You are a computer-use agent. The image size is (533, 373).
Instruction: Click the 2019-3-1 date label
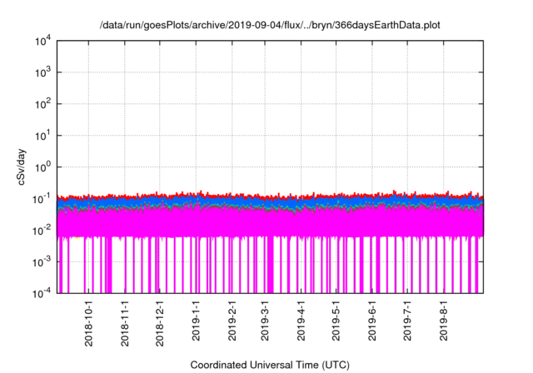[x=265, y=321]
